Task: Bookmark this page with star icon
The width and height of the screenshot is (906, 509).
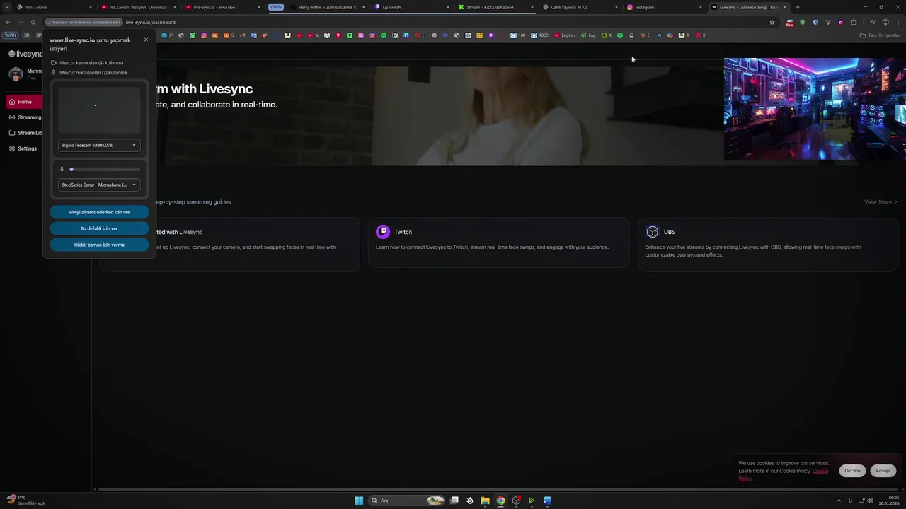Action: click(772, 22)
